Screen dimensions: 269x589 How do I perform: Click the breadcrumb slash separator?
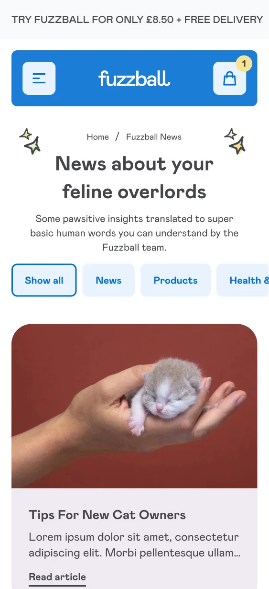[x=118, y=137]
